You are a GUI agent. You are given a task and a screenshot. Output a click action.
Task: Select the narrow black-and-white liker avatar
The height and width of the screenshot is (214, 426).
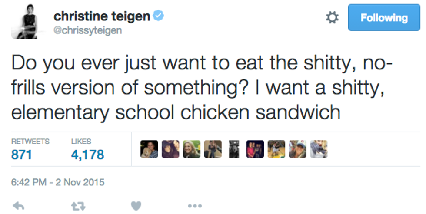[234, 149]
